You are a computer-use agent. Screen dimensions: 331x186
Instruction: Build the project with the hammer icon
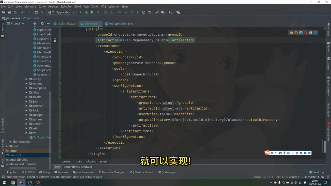tap(42, 12)
